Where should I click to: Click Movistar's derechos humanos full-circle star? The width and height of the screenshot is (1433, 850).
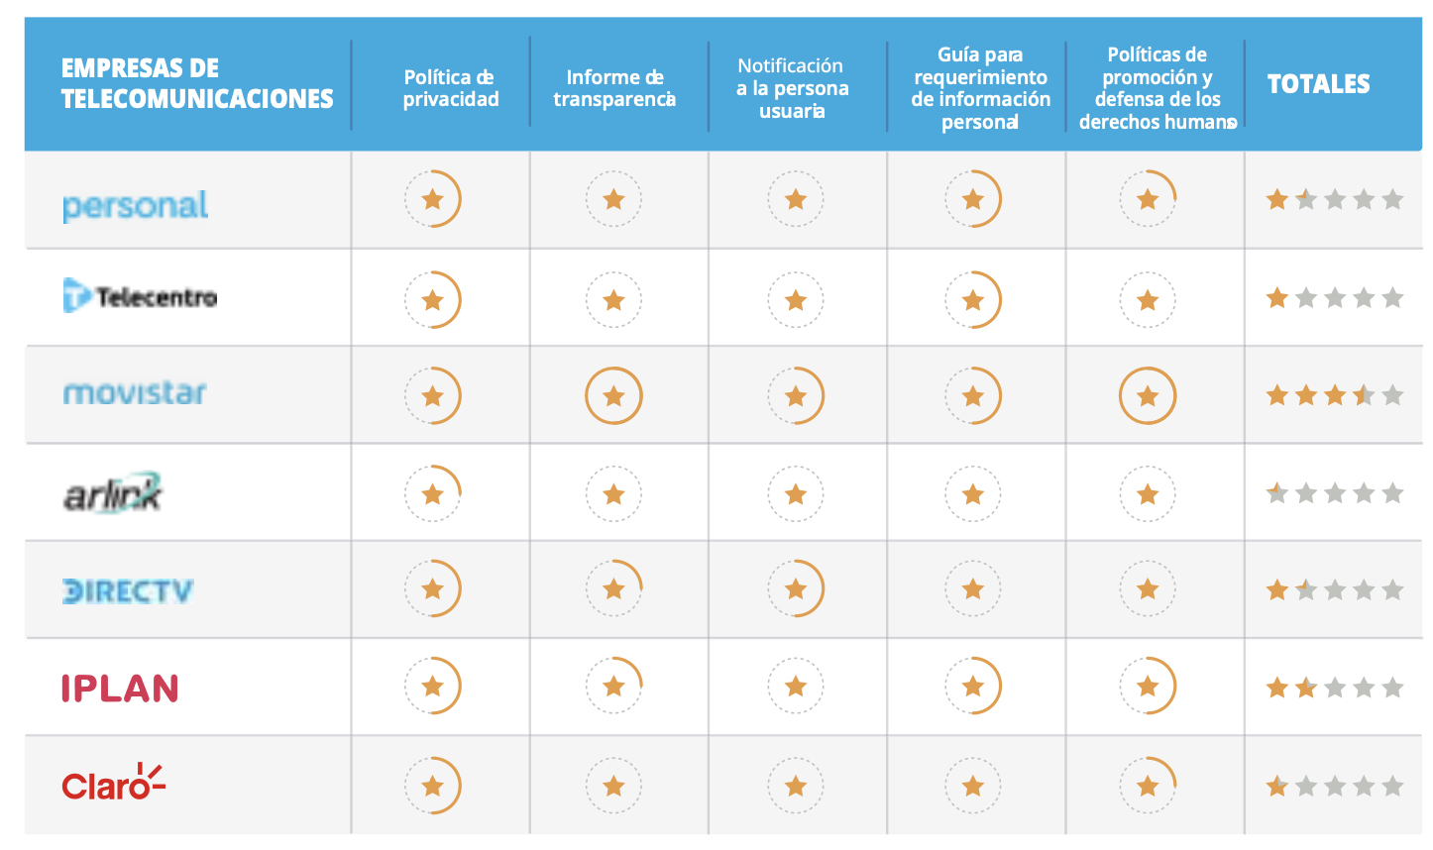[x=1148, y=396]
